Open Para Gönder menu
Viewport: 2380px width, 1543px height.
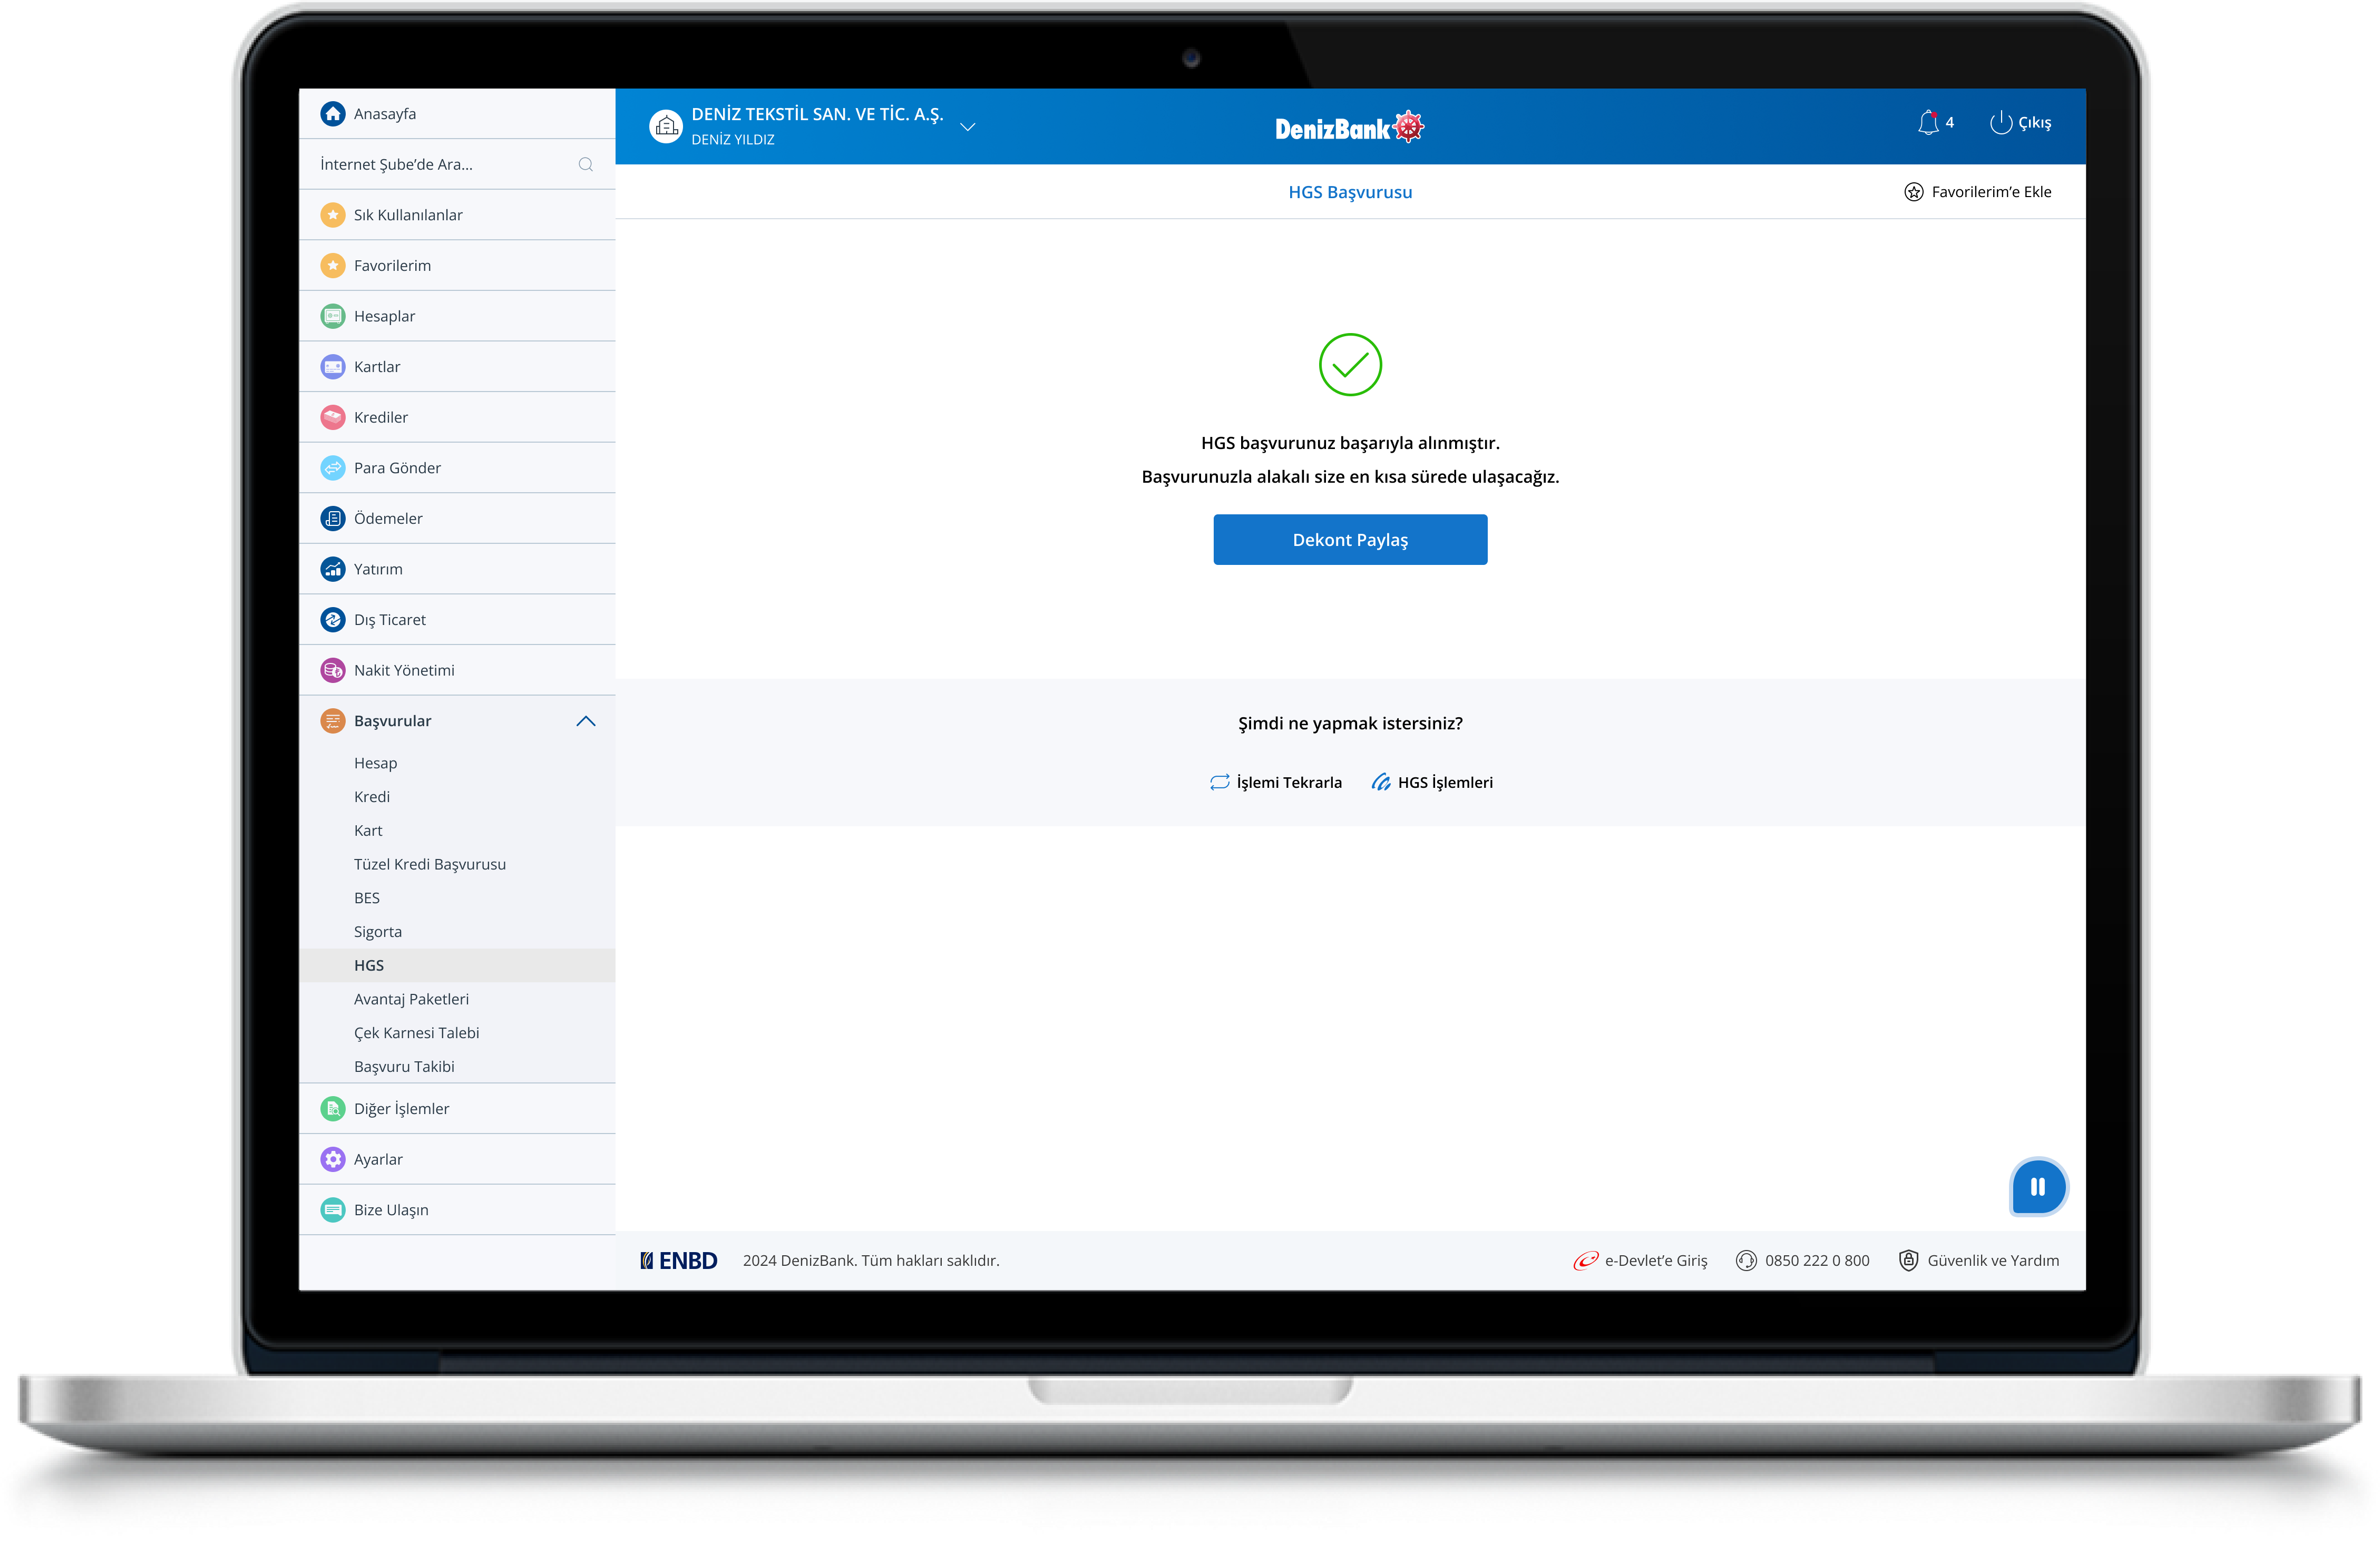click(397, 468)
